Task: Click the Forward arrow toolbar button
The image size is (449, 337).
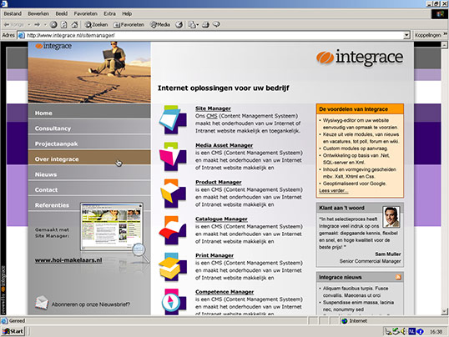Action: pyautogui.click(x=38, y=25)
